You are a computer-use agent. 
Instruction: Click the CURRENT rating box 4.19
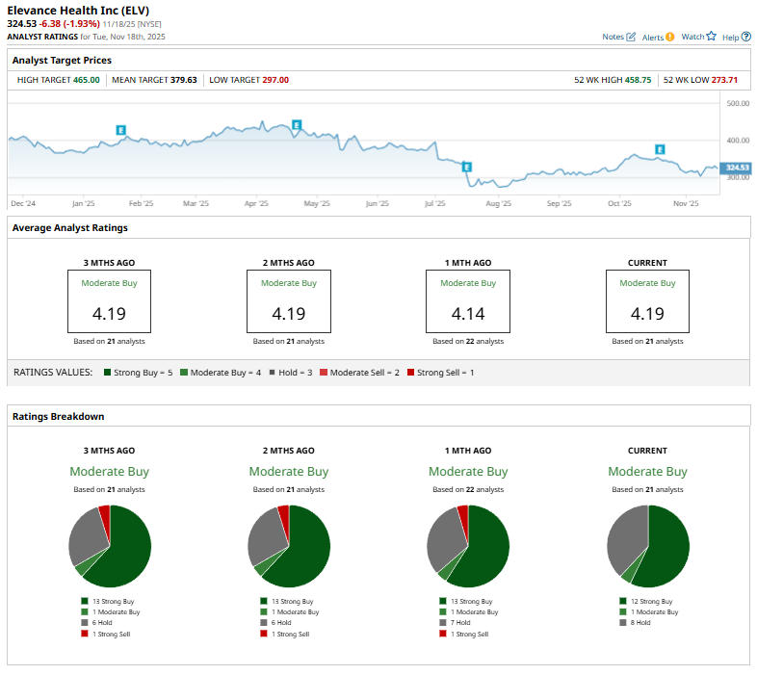click(x=647, y=301)
